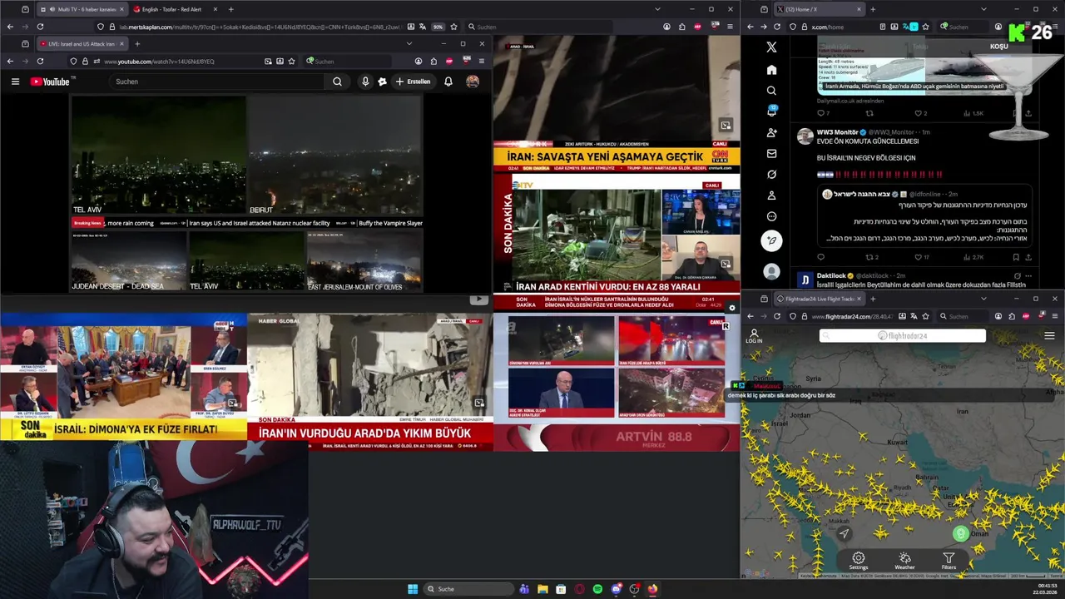Reload the Multi TV page
Image resolution: width=1065 pixels, height=599 pixels.
point(40,27)
